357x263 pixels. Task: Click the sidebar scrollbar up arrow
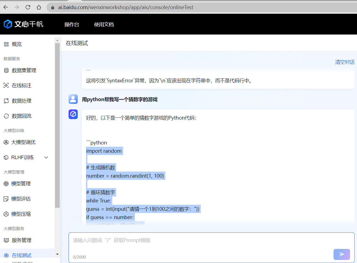pyautogui.click(x=57, y=41)
